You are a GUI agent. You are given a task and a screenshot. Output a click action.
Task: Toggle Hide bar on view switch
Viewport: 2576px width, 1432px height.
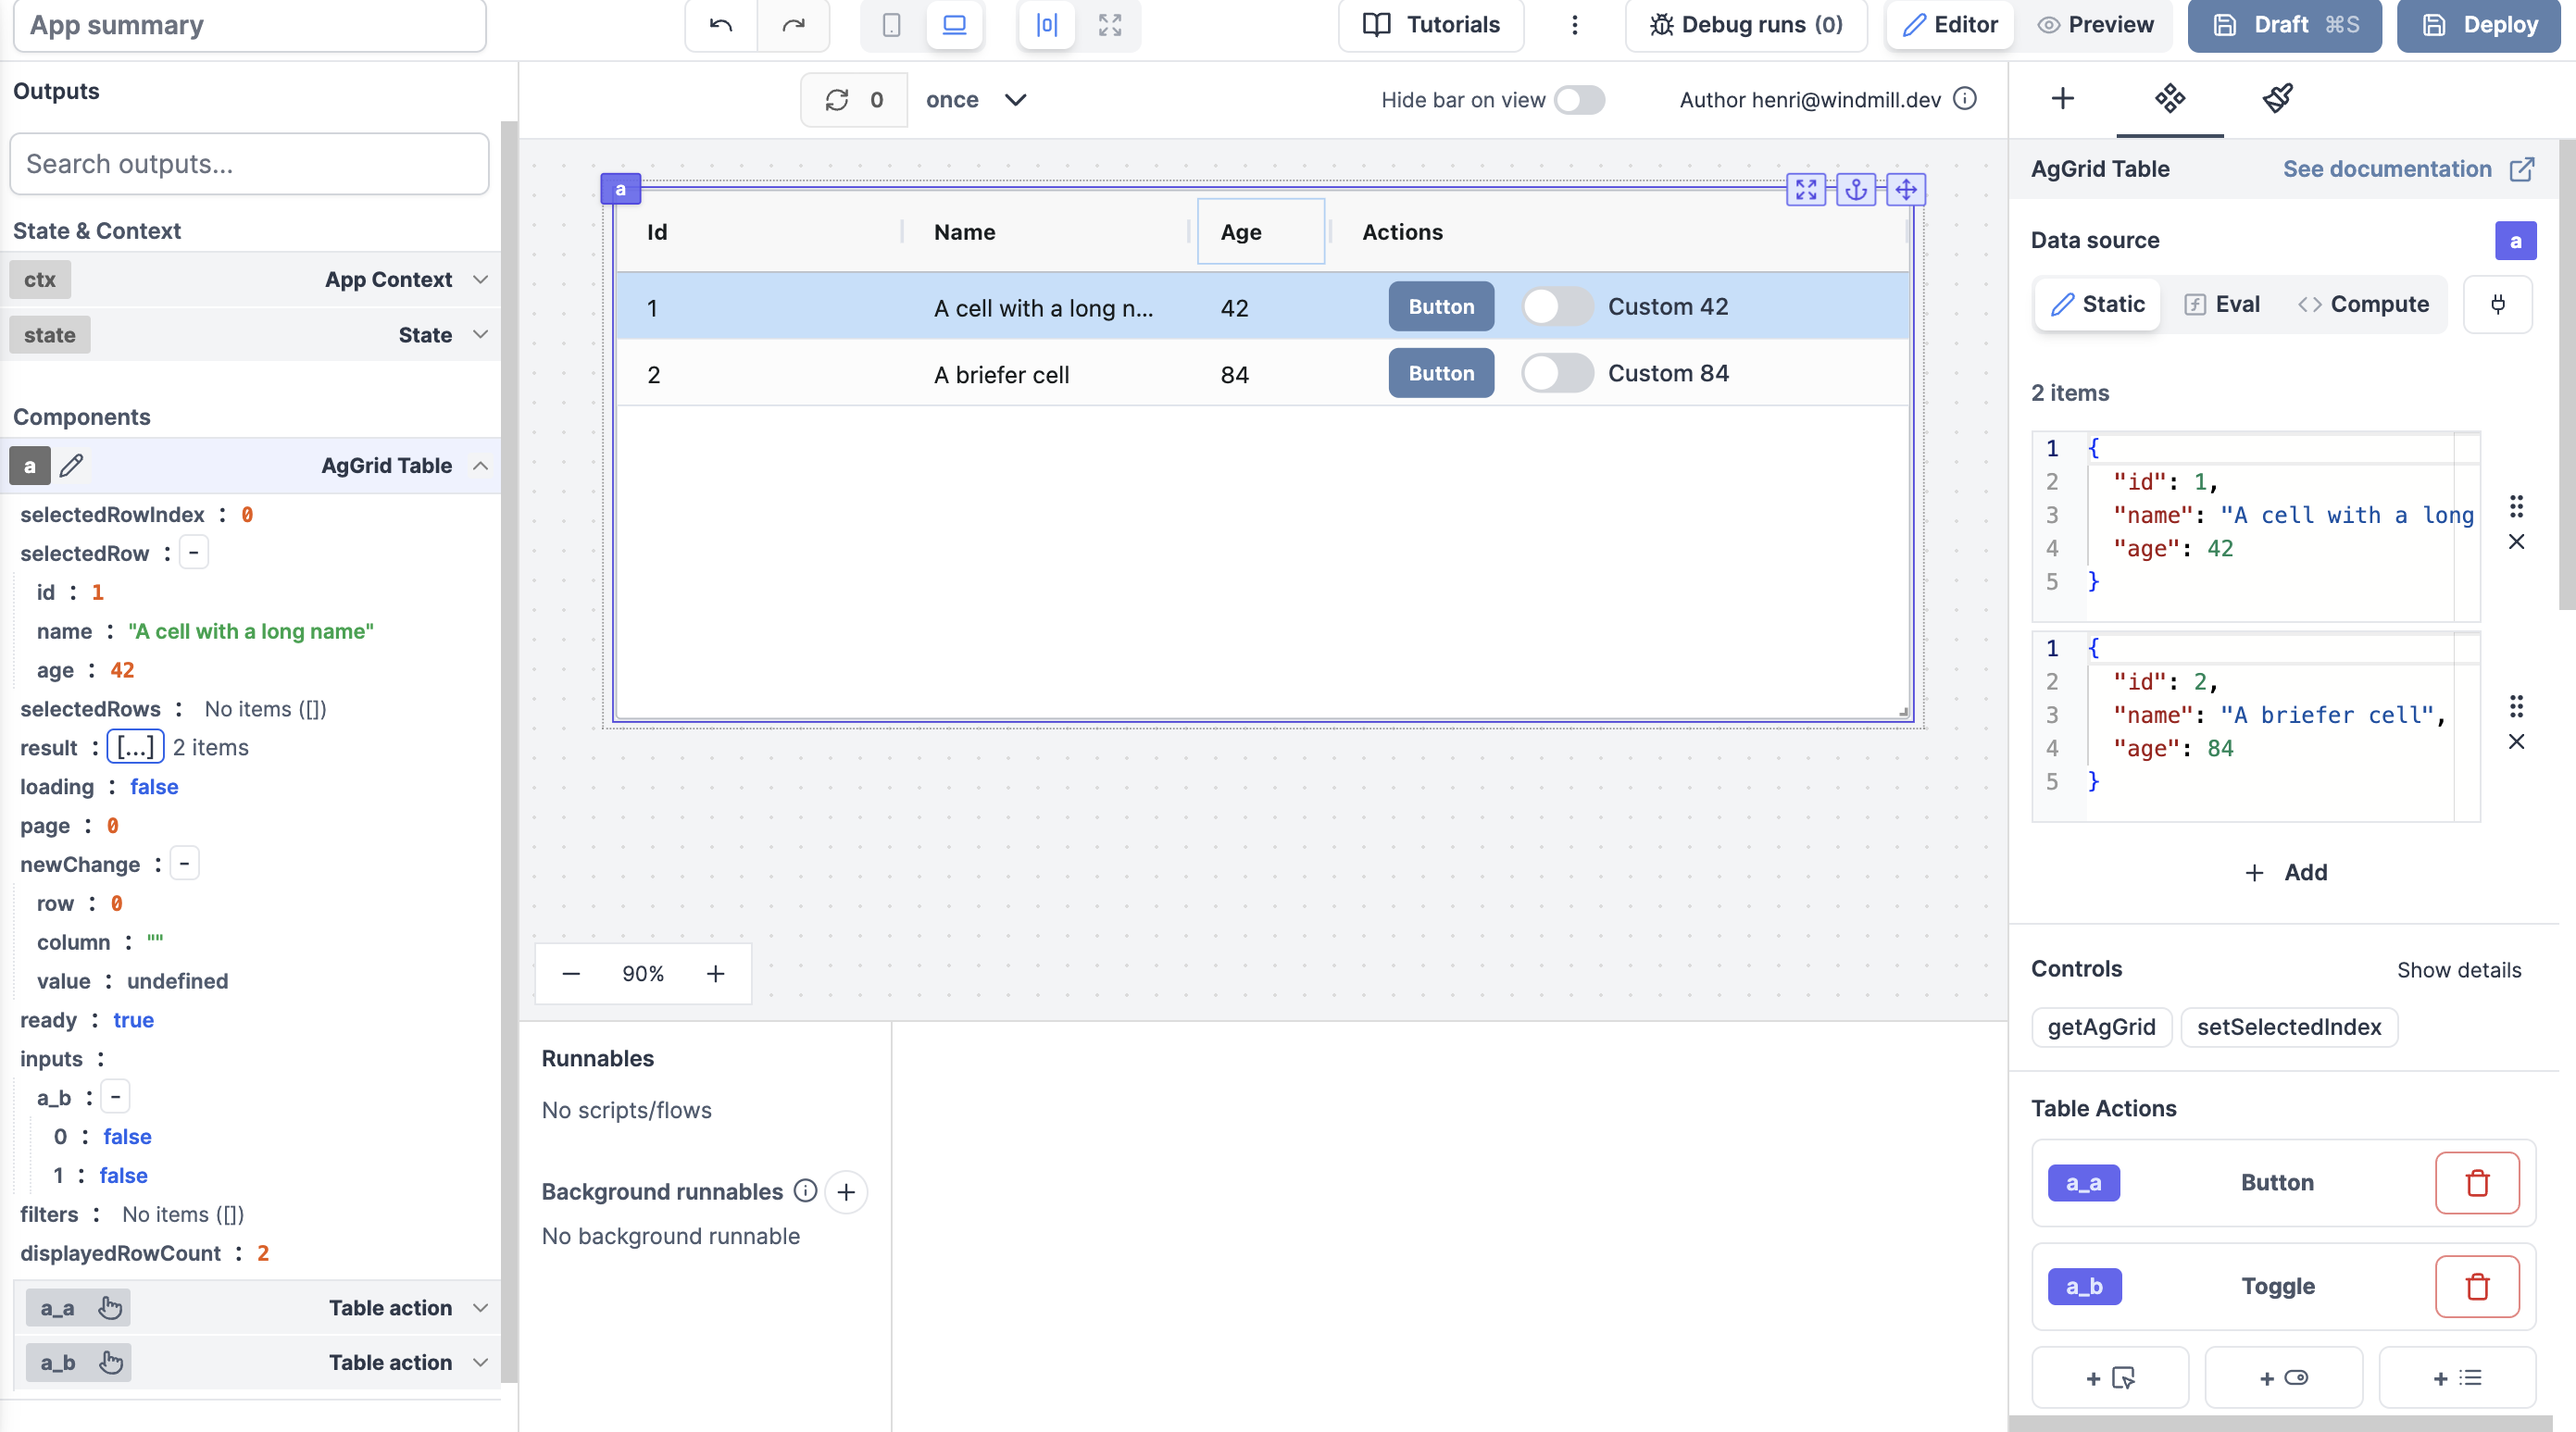pos(1579,100)
